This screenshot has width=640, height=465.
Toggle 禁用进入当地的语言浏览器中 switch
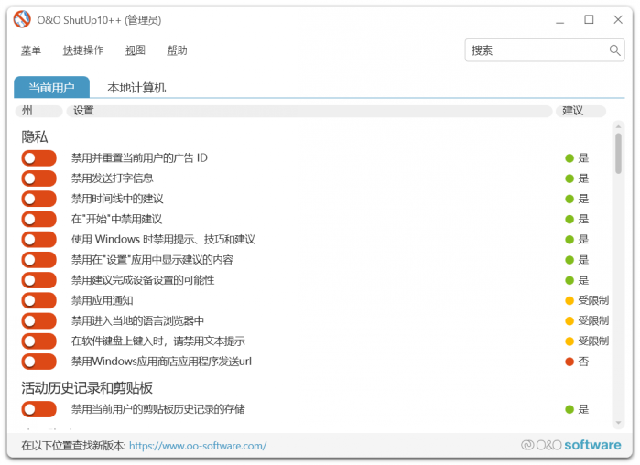(x=38, y=321)
